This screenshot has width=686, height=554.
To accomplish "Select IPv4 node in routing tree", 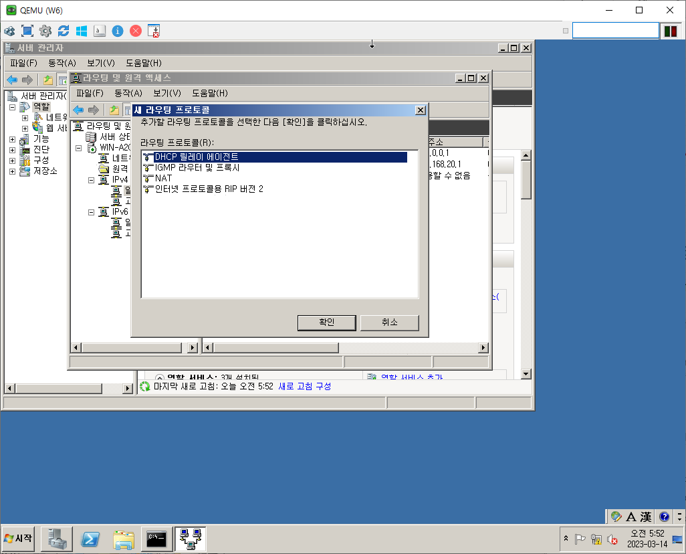I will click(x=120, y=179).
